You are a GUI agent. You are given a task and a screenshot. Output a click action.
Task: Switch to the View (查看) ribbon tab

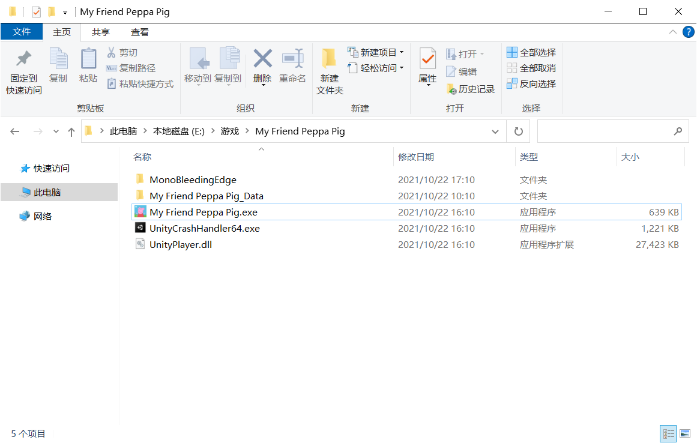[x=140, y=32]
